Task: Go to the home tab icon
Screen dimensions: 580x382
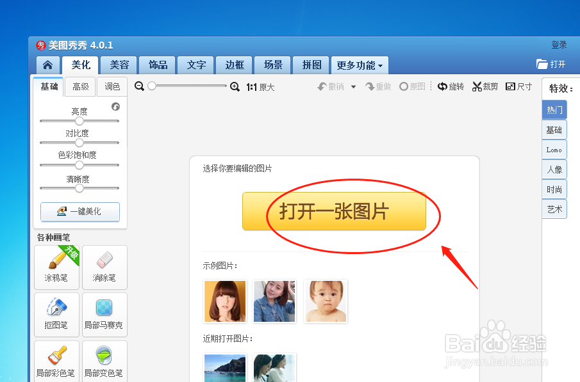Action: [x=47, y=65]
